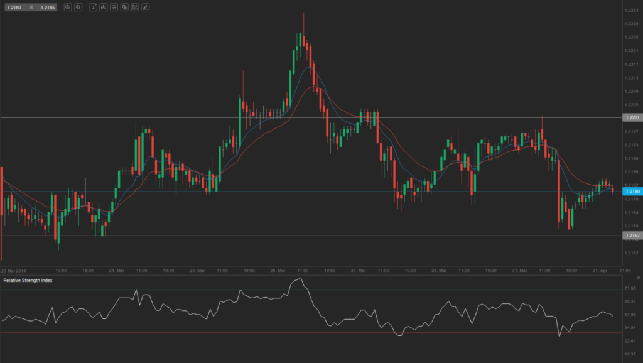Select the zoom out magnifier tool

[x=78, y=8]
